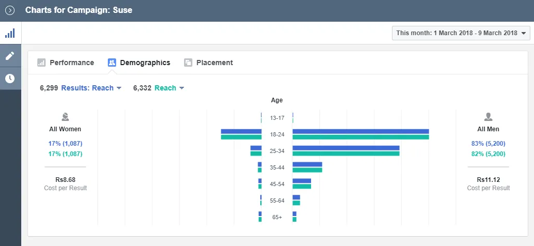Click the blue women 18-24 bar
Image resolution: width=534 pixels, height=246 pixels.
(241, 131)
